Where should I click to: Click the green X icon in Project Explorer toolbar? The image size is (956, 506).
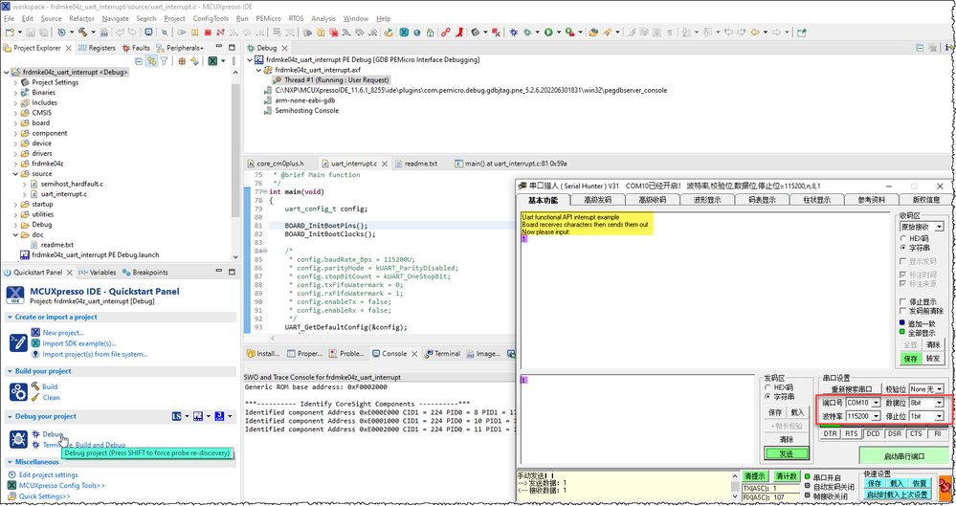212,61
